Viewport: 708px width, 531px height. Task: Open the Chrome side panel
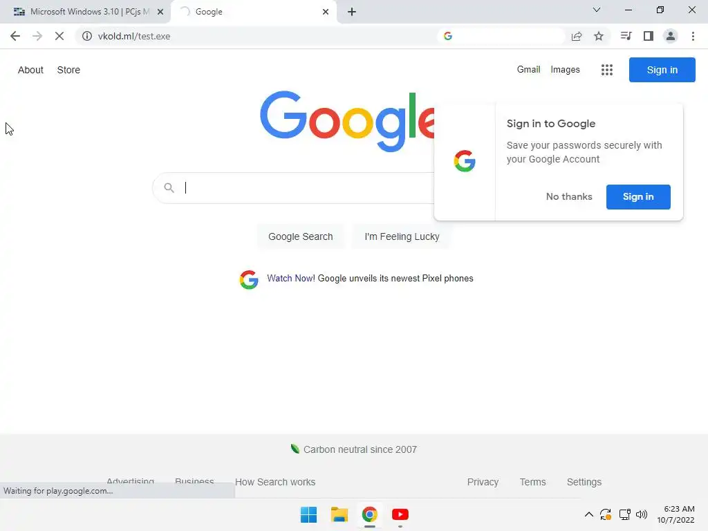(x=649, y=36)
